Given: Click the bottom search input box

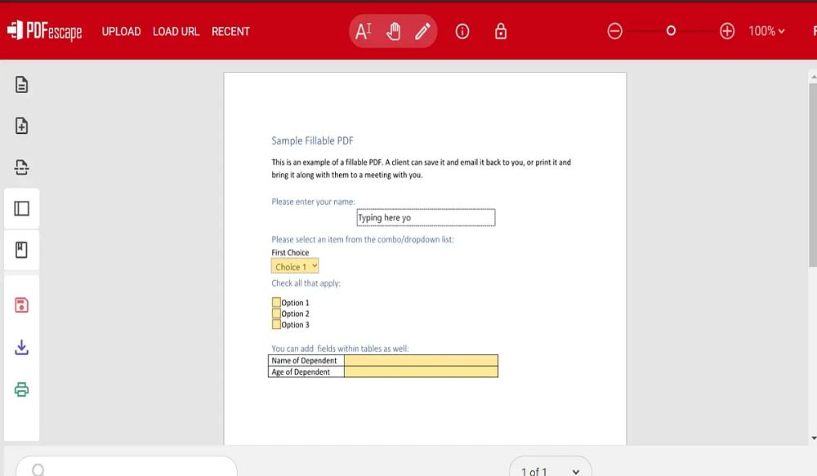Looking at the screenshot, I should click(127, 468).
